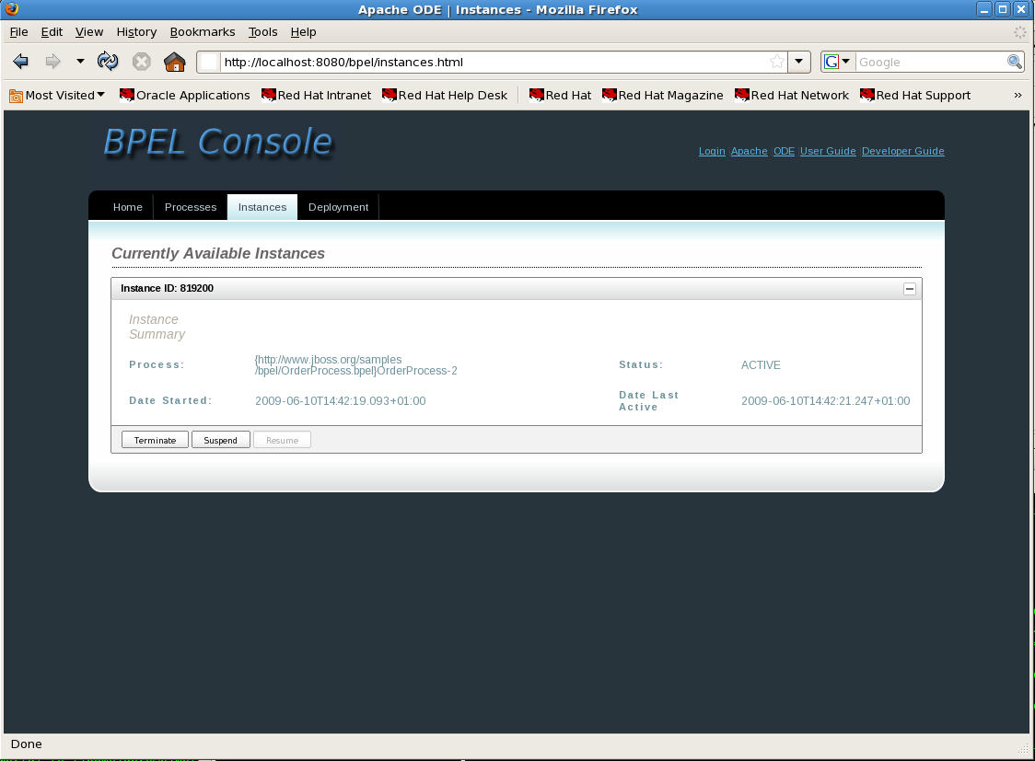Go to the Home page icon

[x=175, y=62]
